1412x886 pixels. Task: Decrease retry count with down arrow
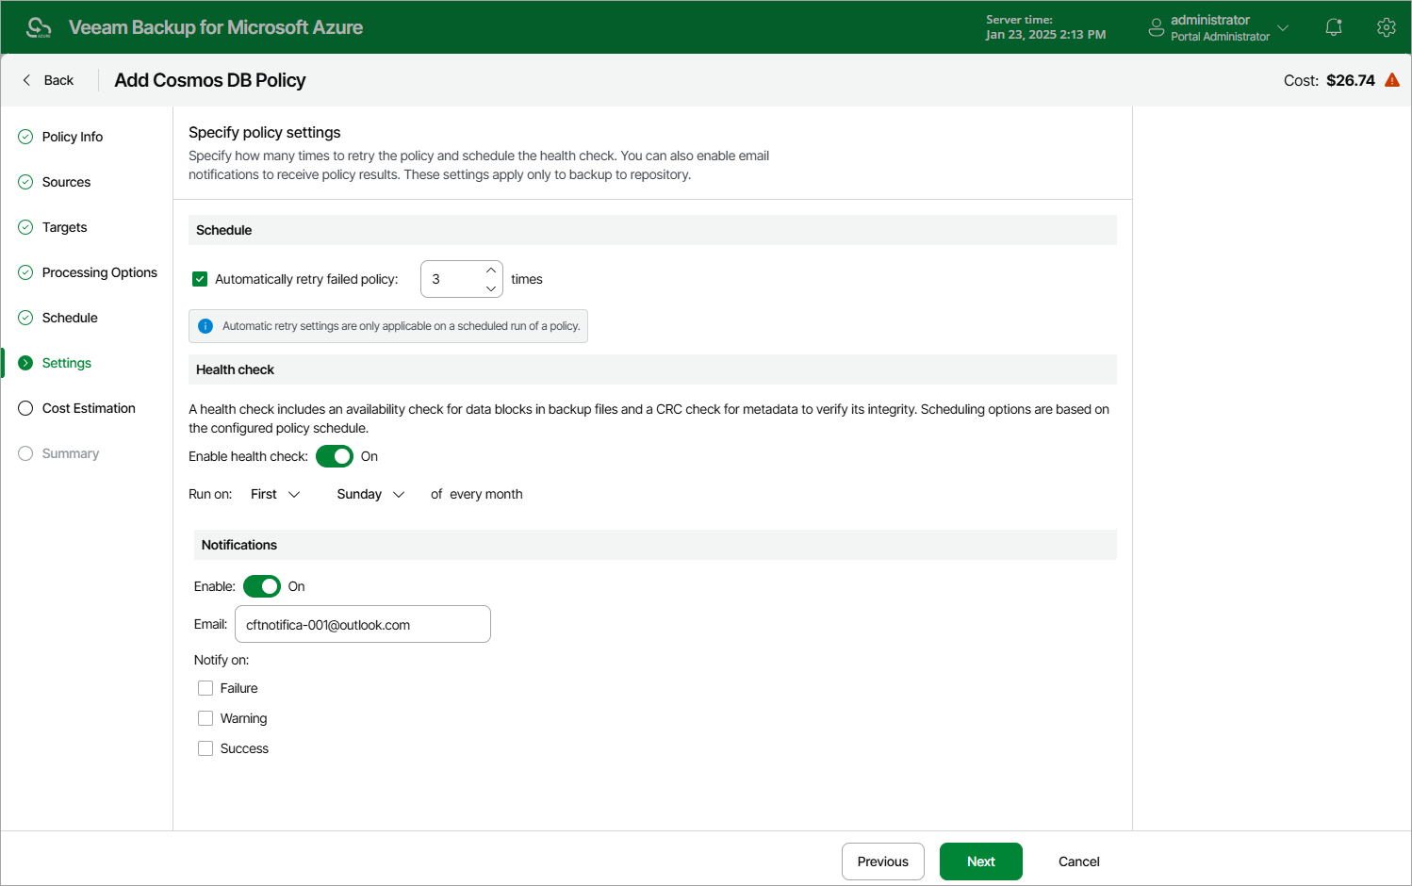491,288
